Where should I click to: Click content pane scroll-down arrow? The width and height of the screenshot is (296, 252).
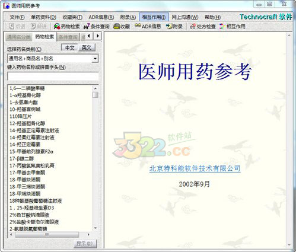[289, 245]
